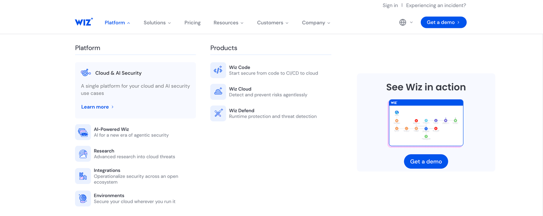Click the Wiz Code brackets icon
The image size is (543, 216).
coord(218,70)
